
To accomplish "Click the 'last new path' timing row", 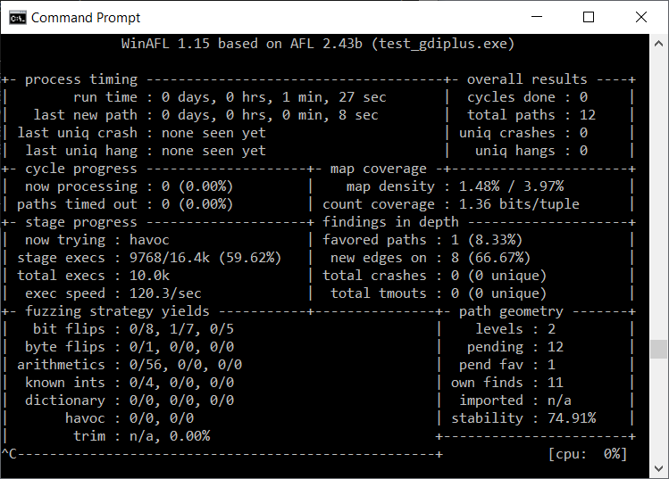I will click(x=206, y=115).
